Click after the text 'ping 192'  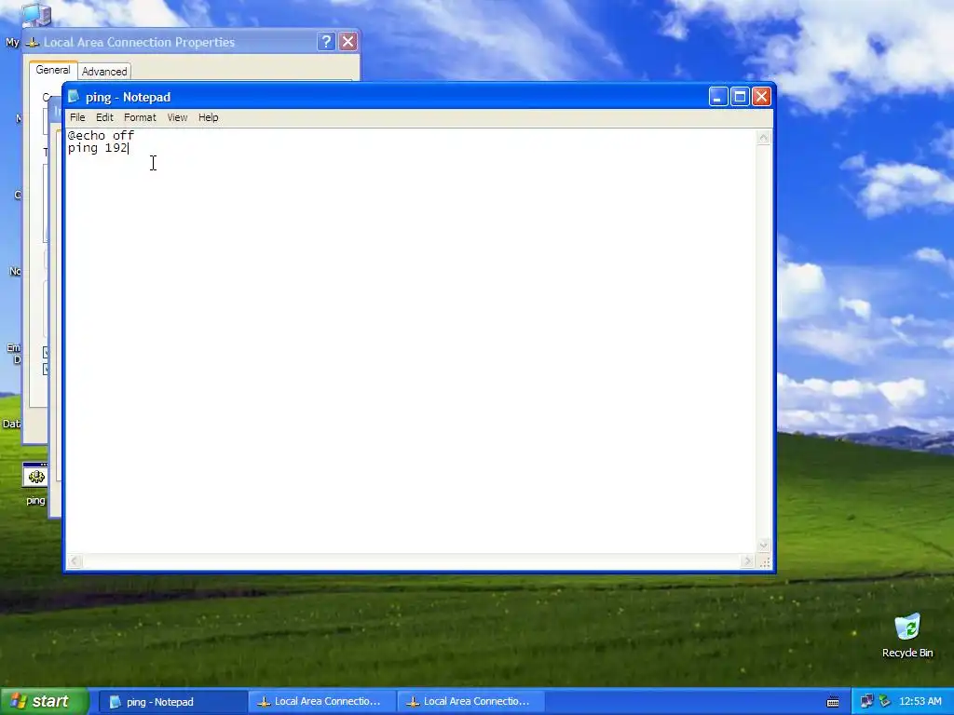(129, 148)
